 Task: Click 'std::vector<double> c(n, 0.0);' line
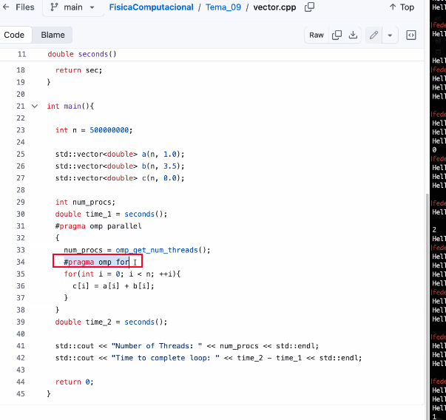pyautogui.click(x=120, y=178)
